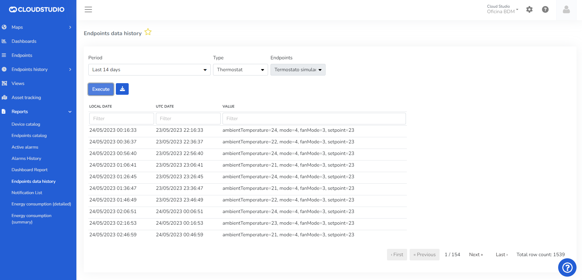Open the user profile avatar
582x280 pixels.
point(566,10)
